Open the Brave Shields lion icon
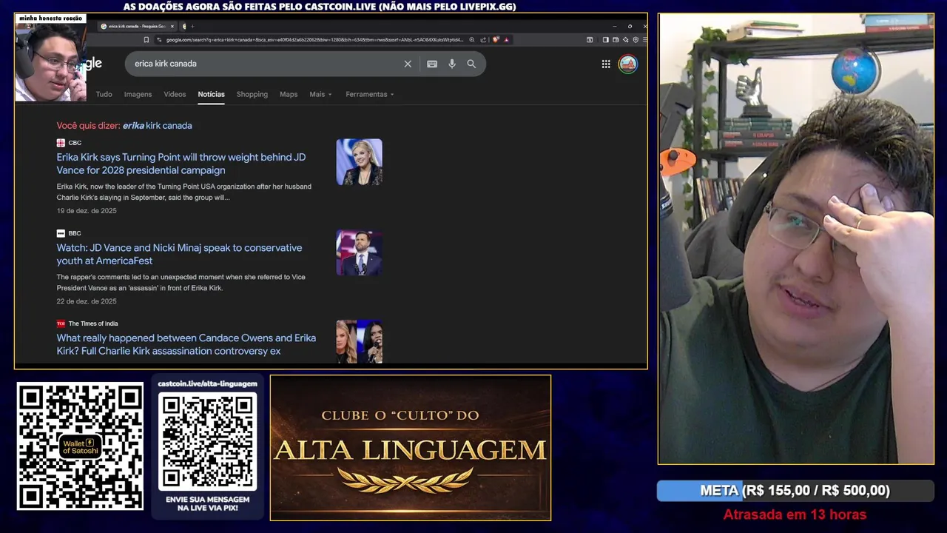947x533 pixels. pos(496,40)
